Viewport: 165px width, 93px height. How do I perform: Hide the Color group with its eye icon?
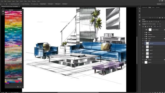(143, 41)
